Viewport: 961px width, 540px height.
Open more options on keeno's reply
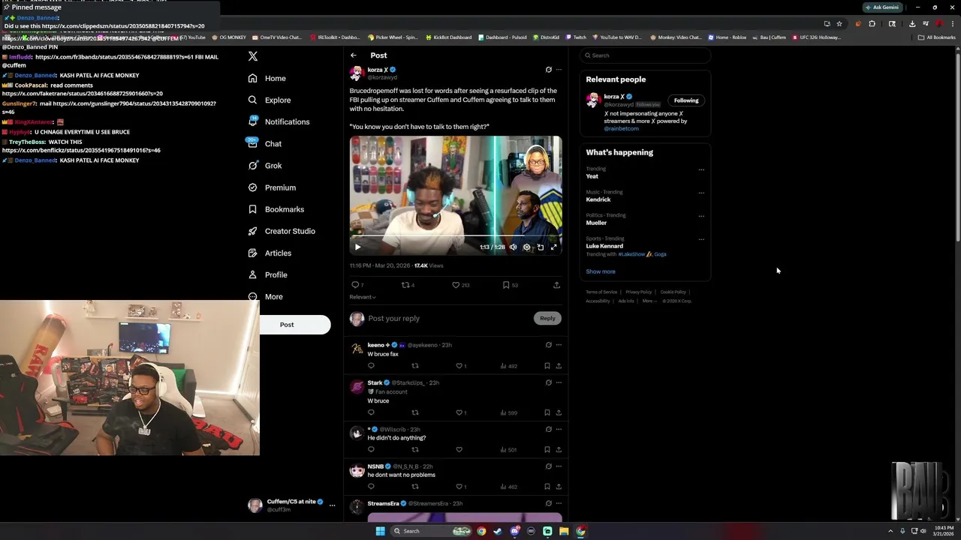pyautogui.click(x=559, y=345)
